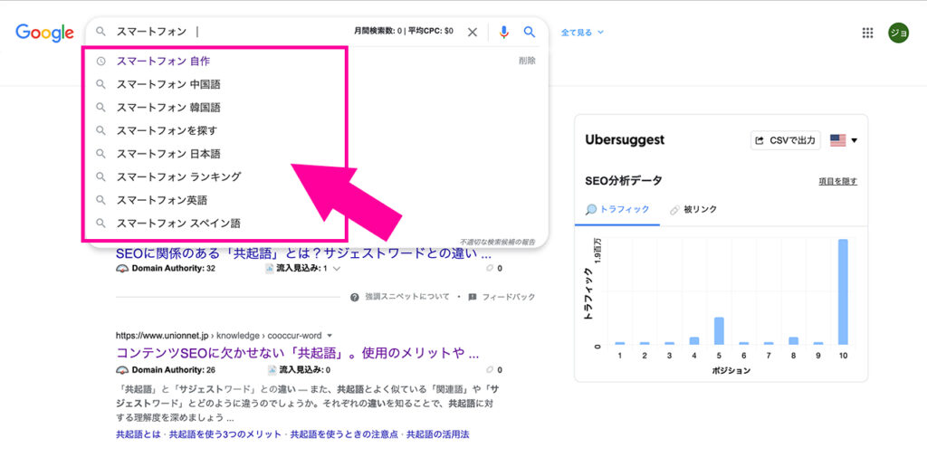Switch to the 被リンク tab

693,209
